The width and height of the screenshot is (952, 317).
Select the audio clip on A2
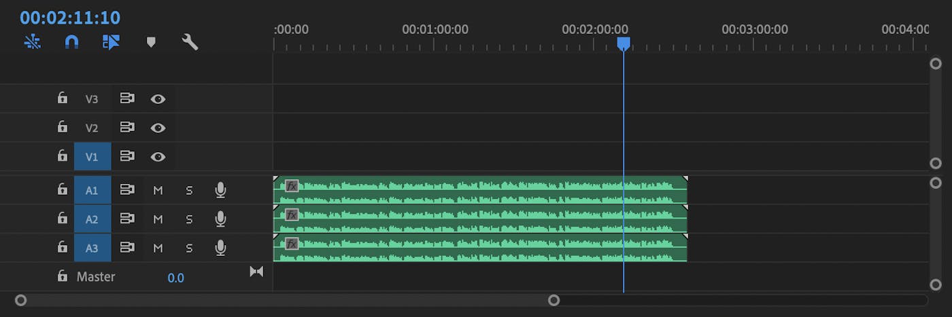tap(480, 219)
